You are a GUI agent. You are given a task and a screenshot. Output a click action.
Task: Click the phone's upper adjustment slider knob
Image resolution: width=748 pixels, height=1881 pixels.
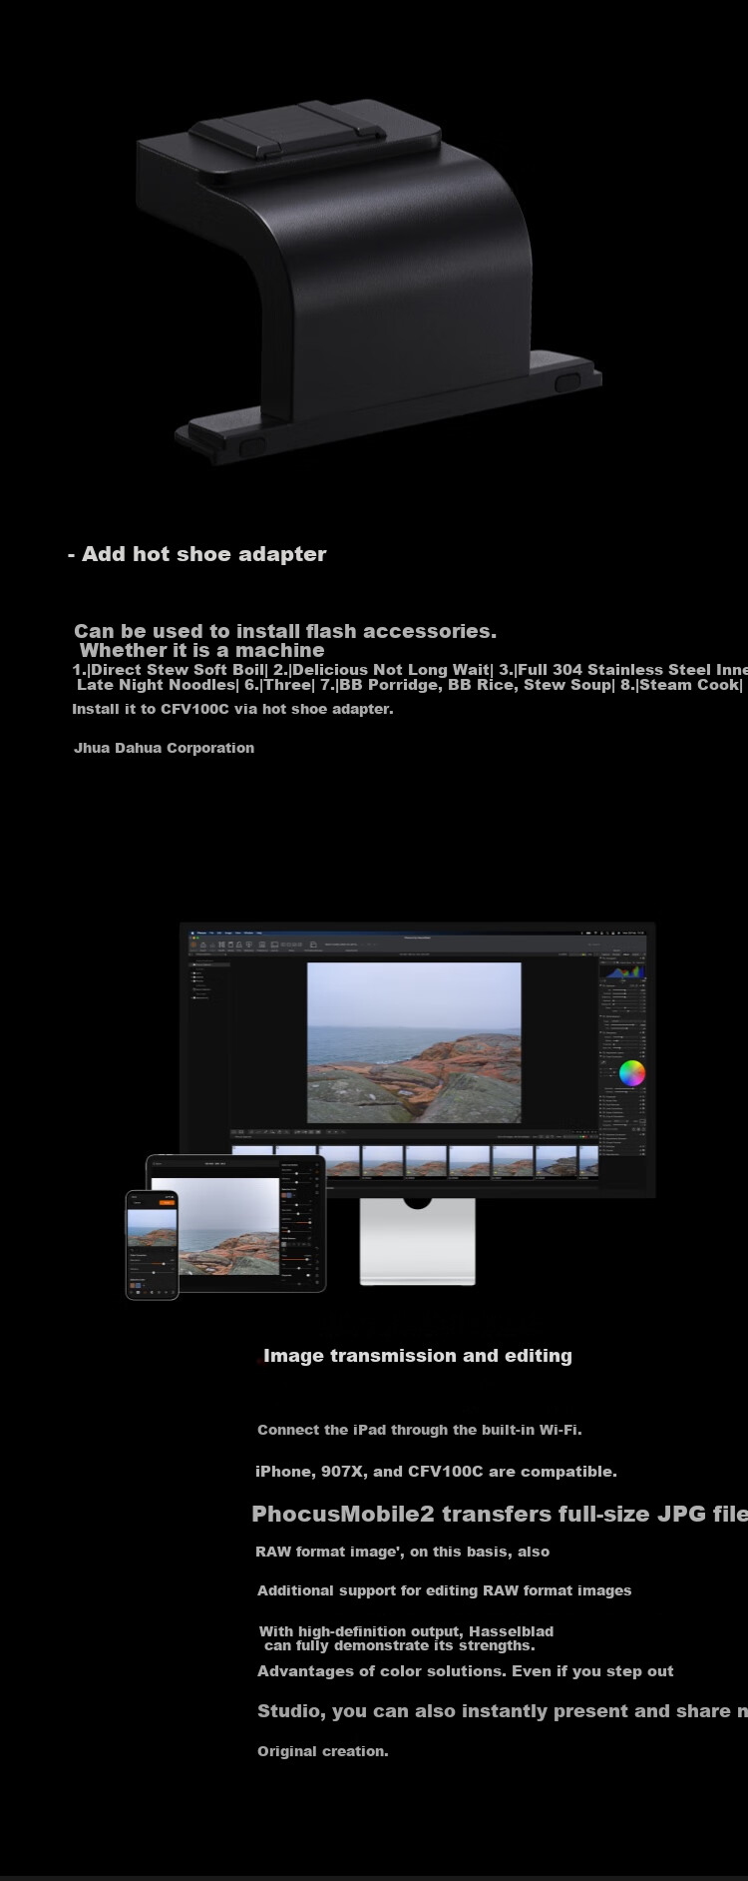pyautogui.click(x=164, y=1263)
